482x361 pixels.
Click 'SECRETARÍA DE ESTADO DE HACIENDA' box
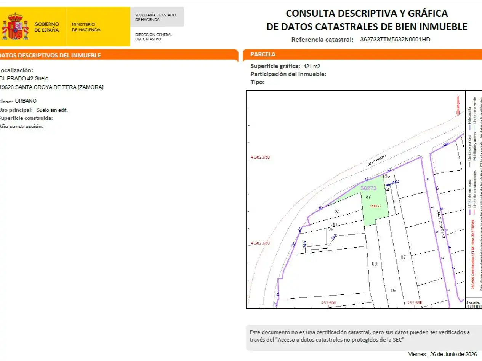point(157,17)
